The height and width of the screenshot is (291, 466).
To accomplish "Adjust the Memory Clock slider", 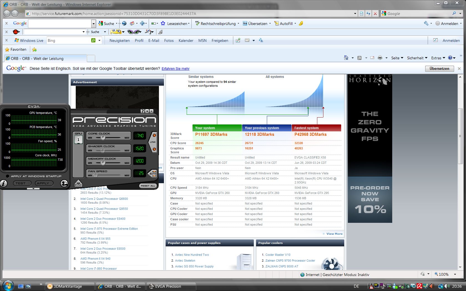I will [103, 163].
